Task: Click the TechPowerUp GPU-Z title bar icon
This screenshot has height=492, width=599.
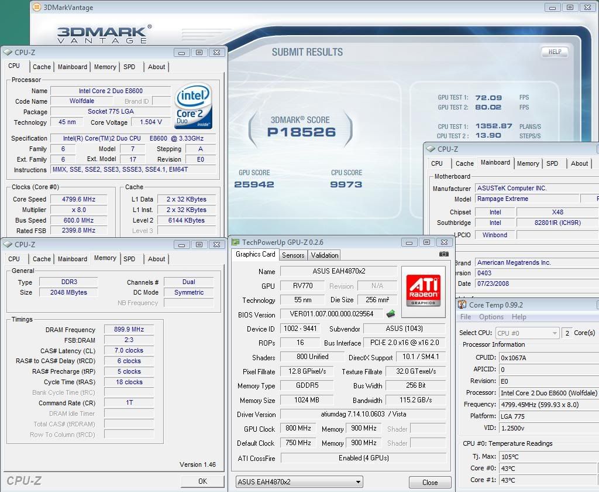Action: coord(235,242)
